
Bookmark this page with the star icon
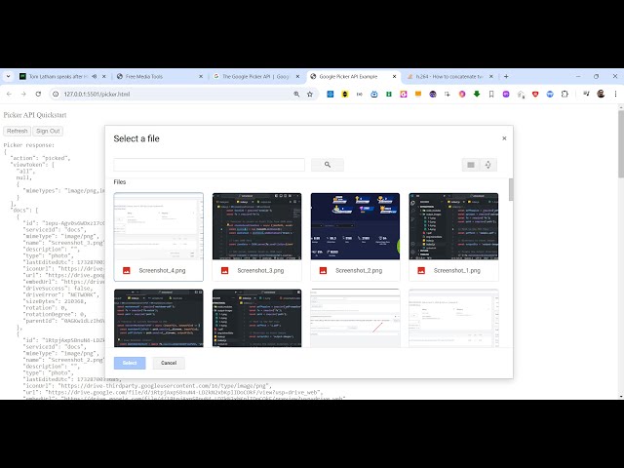point(311,94)
